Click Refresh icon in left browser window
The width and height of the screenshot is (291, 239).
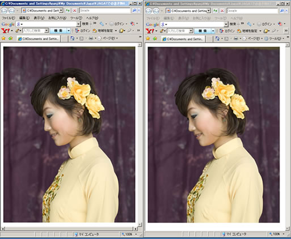pyautogui.click(x=68, y=11)
